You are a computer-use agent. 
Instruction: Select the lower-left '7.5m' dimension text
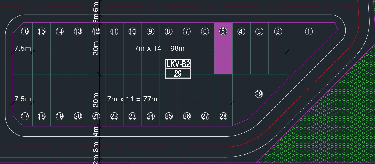click(23, 99)
